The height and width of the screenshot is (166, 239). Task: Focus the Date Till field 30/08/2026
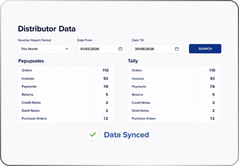[x=157, y=49]
